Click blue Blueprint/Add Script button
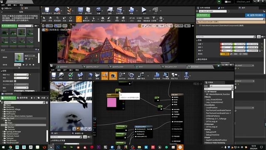Screen dimensions: 266x150 (x=255, y=15)
